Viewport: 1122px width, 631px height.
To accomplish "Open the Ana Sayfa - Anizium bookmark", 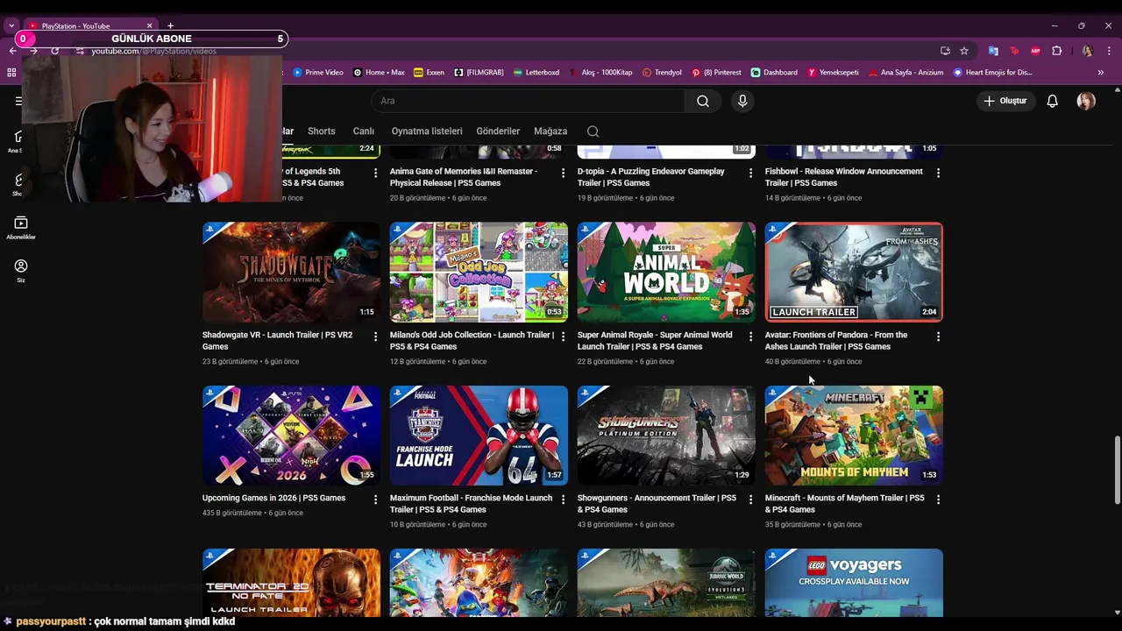I will [905, 73].
